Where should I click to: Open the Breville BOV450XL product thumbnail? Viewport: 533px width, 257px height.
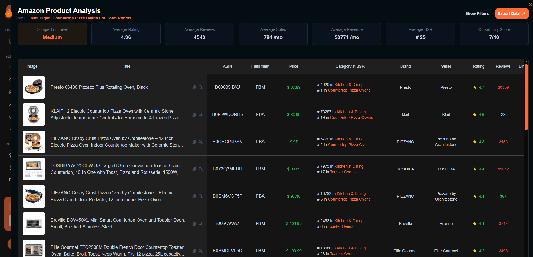[x=34, y=224]
